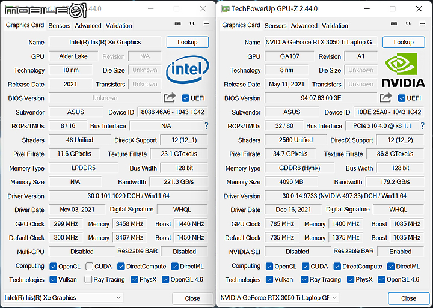Click Release Date value May 11, 2021
The image size is (433, 308).
coord(287,84)
